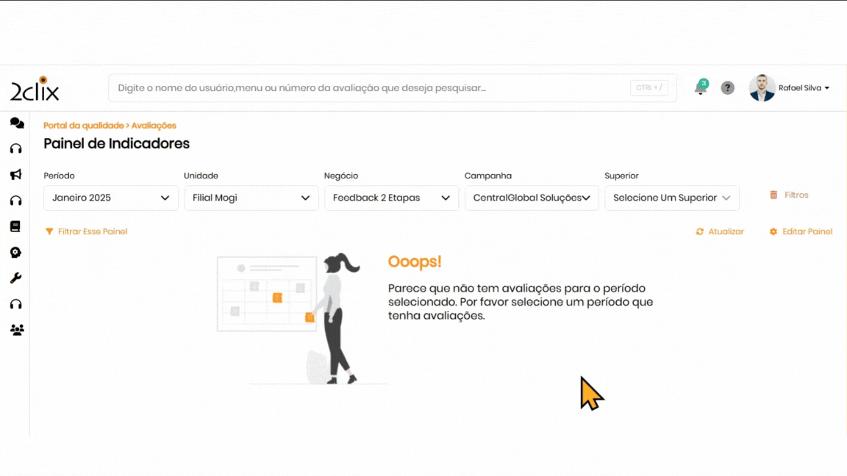
Task: Open the notifications bell icon
Action: click(x=700, y=88)
